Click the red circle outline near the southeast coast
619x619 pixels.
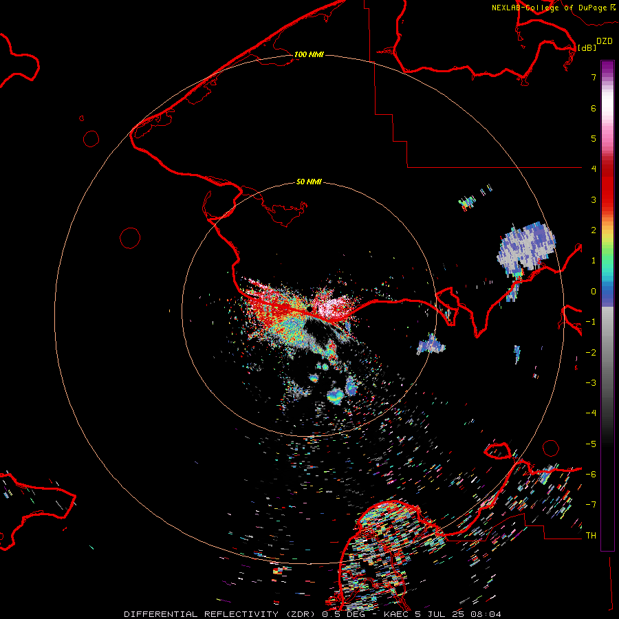click(551, 448)
